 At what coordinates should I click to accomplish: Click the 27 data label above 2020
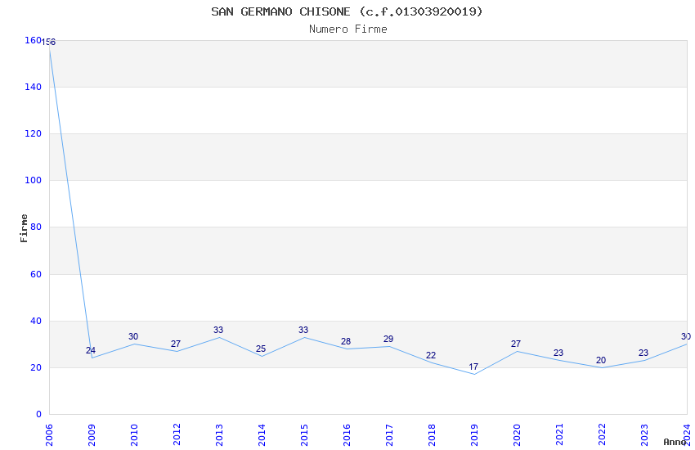point(516,344)
